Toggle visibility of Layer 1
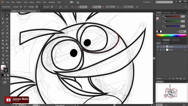Viewport: 188px width, 106px height. (x=158, y=50)
